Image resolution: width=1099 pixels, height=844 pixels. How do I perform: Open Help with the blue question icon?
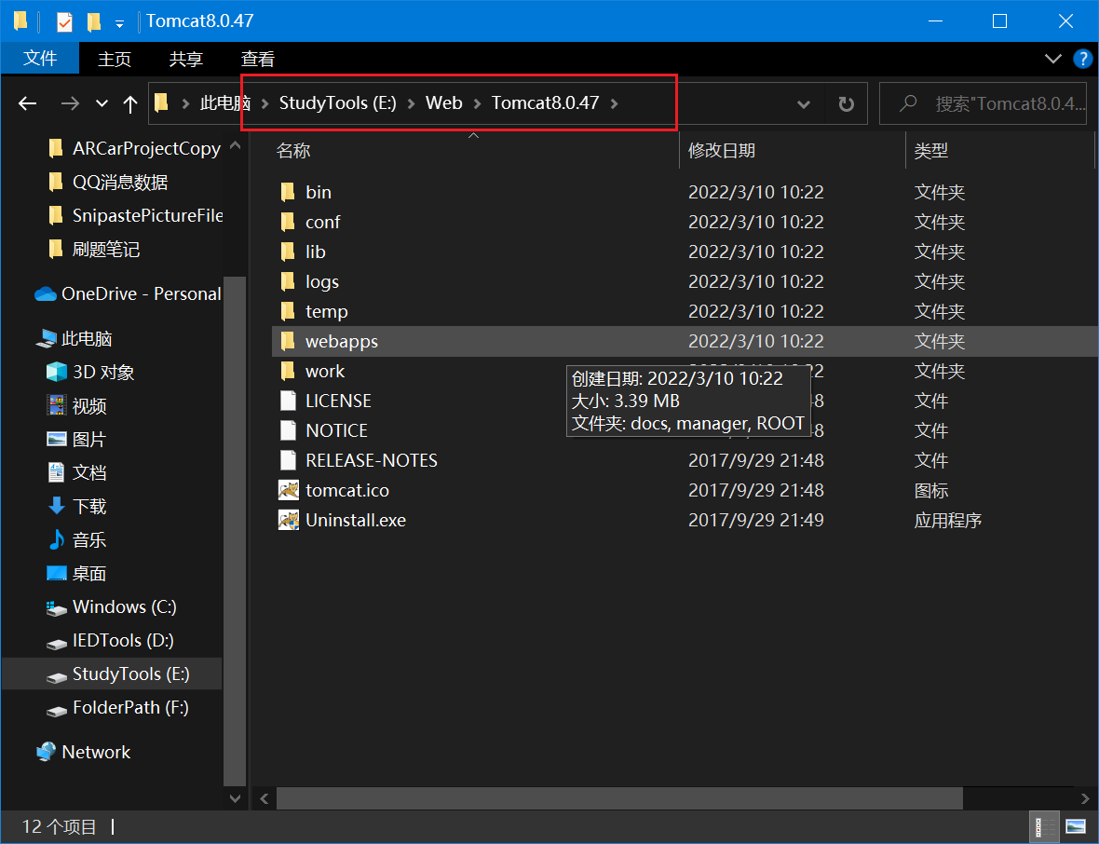tap(1083, 58)
